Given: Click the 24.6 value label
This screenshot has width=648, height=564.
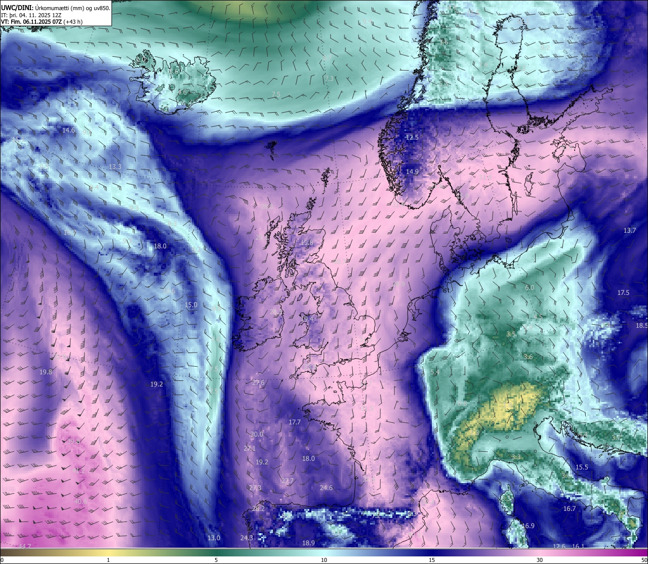Looking at the screenshot, I should tap(326, 488).
